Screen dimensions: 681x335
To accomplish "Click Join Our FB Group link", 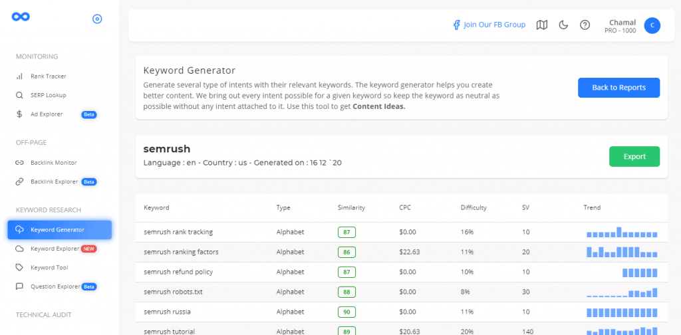I will [x=494, y=25].
